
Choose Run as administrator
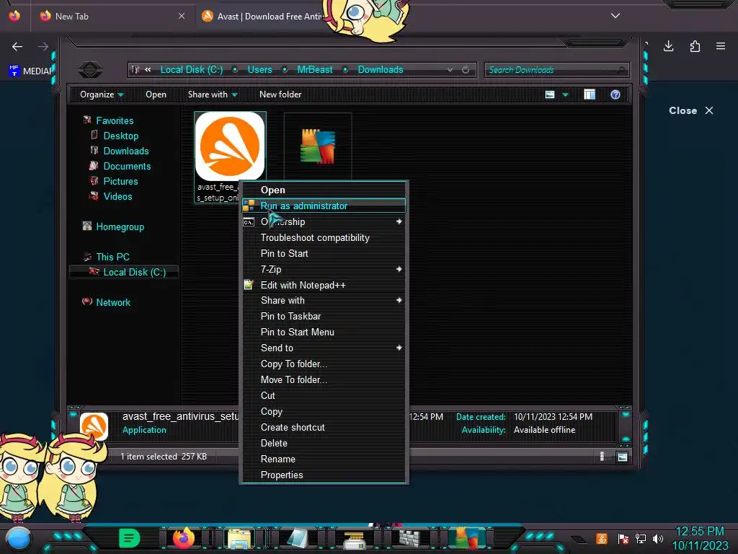click(x=324, y=206)
